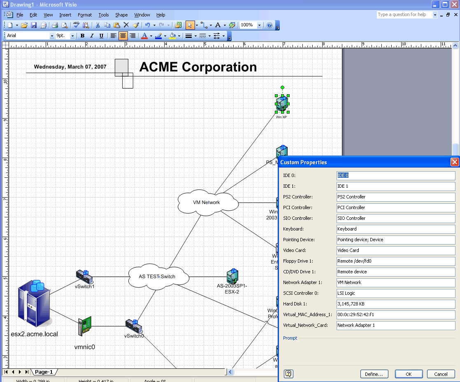
Task: Confirm Custom Properties with OK
Action: [409, 374]
